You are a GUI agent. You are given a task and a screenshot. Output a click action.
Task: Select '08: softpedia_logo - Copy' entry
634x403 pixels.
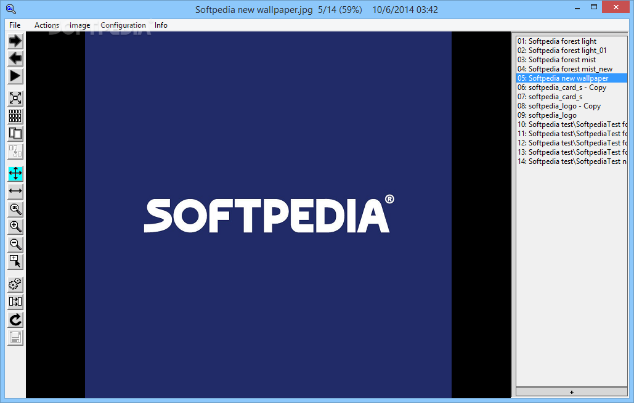coord(572,107)
